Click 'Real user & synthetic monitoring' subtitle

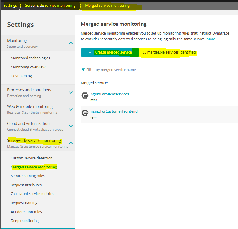(x=32, y=113)
